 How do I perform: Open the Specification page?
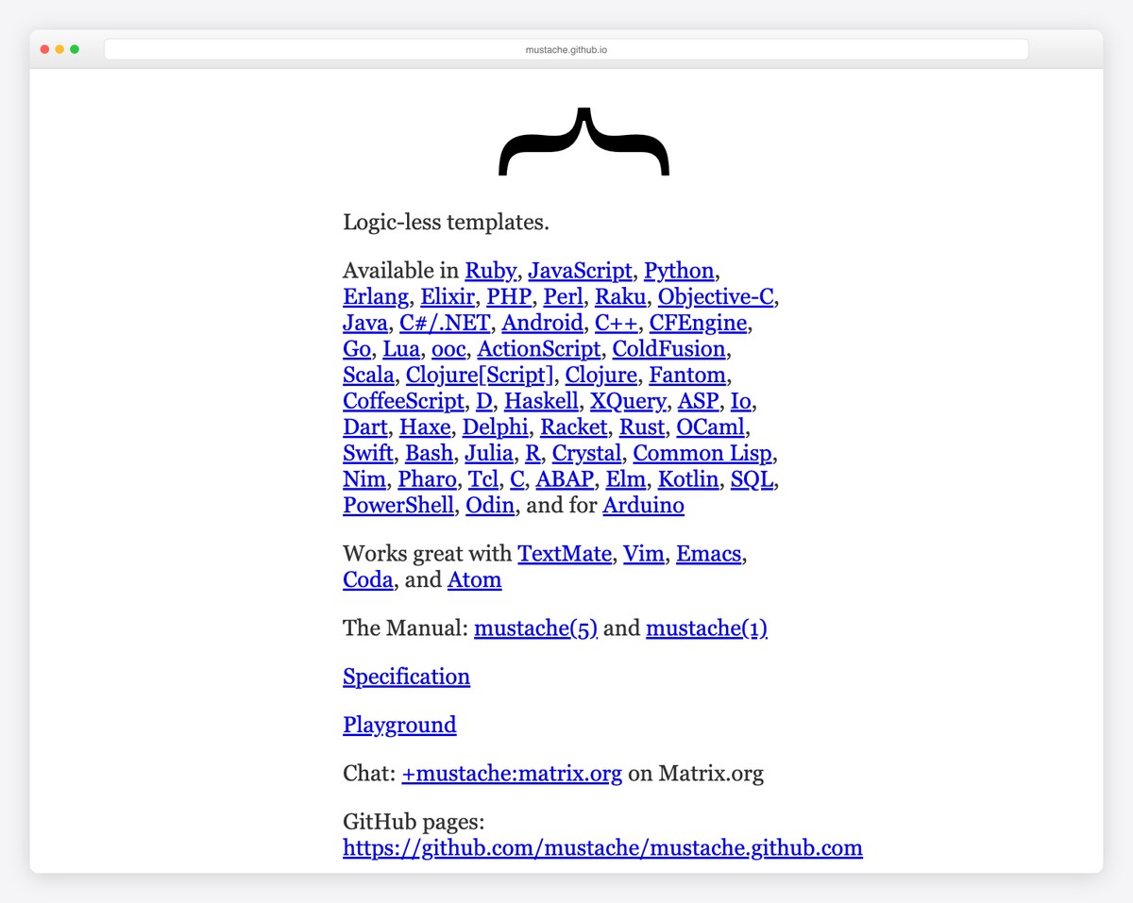tap(406, 677)
